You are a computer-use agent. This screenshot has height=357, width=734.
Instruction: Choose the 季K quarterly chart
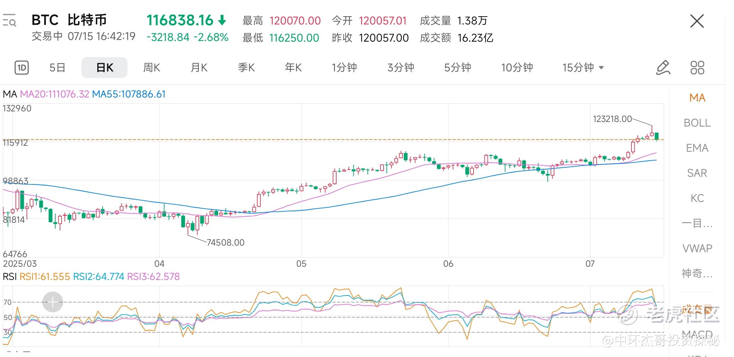coord(246,68)
